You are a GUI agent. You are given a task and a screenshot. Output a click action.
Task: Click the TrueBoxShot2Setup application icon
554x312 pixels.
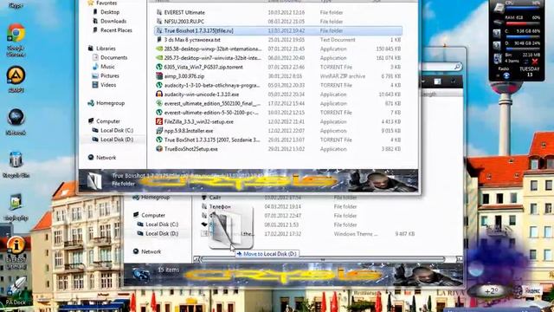(x=159, y=149)
